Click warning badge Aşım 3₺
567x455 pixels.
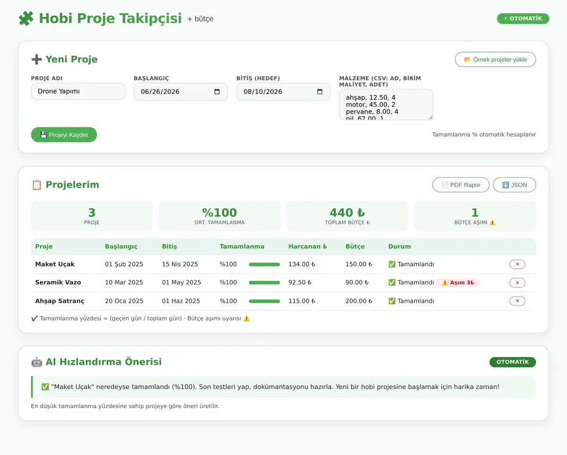click(457, 283)
